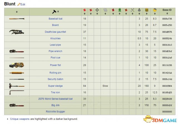Screen dimensions: 178x124
Task: Open 2076 World Series baseball bat link
Action: (x=55, y=99)
